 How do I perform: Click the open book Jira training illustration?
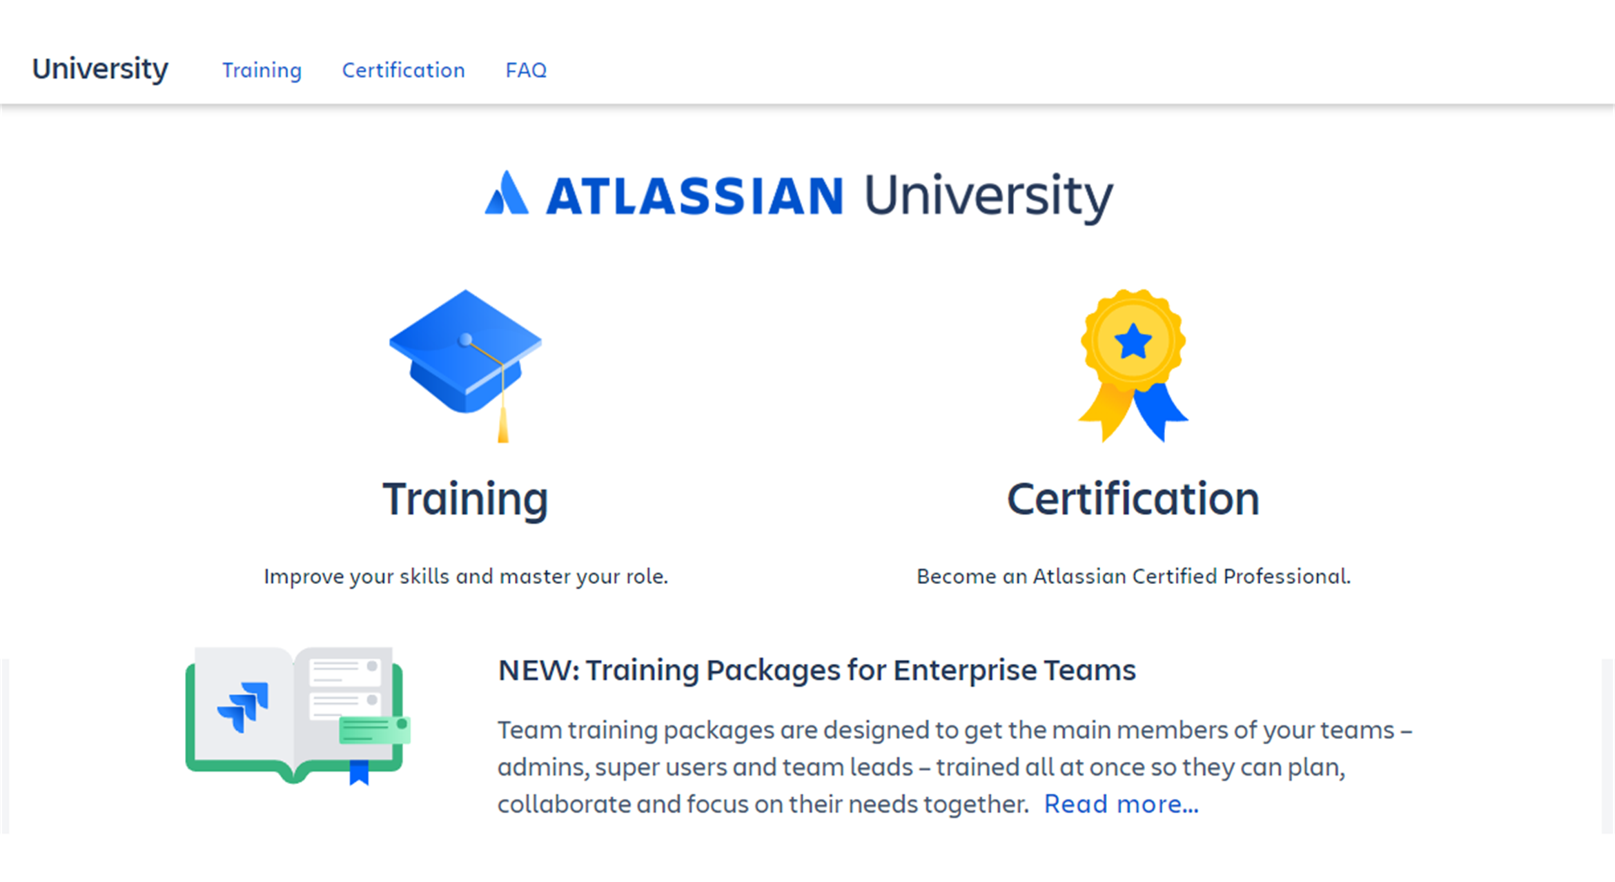pyautogui.click(x=298, y=716)
